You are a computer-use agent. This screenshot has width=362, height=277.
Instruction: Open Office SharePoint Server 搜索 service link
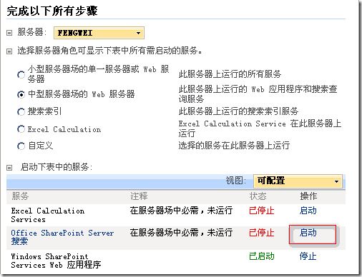pyautogui.click(x=62, y=237)
